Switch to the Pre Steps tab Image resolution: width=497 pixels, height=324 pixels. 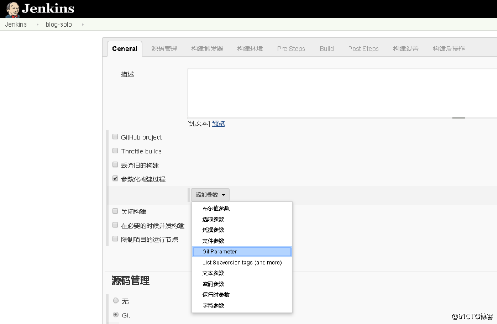pyautogui.click(x=291, y=49)
